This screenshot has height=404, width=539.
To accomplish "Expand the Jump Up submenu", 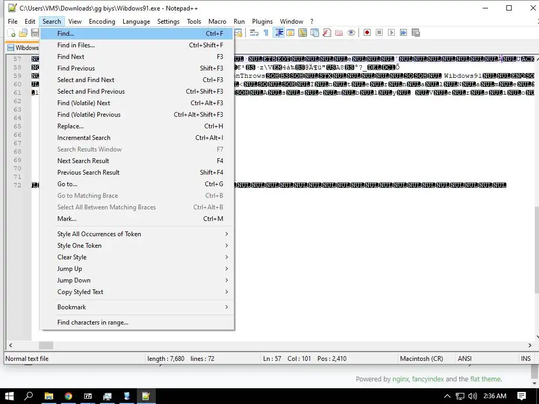I will click(x=137, y=269).
